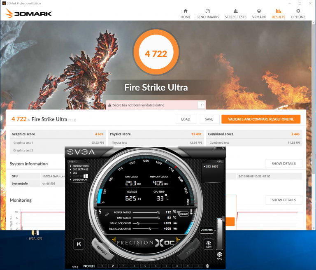Click the warning triangle icon
Screen dimensions: 316x270
(x=110, y=105)
